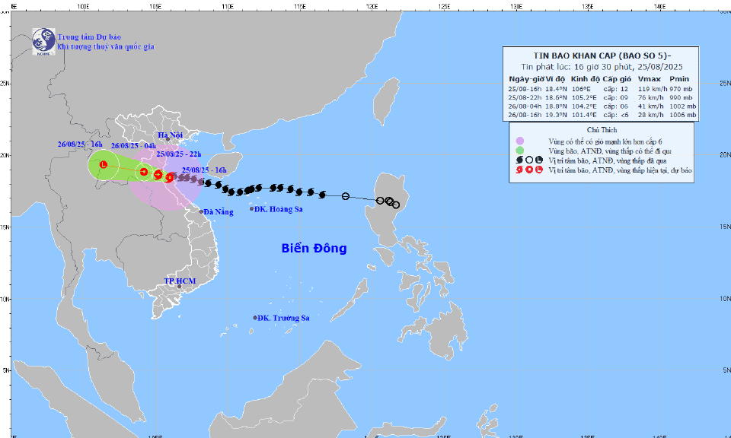Click the '990 mb' pressure cell

pos(681,98)
